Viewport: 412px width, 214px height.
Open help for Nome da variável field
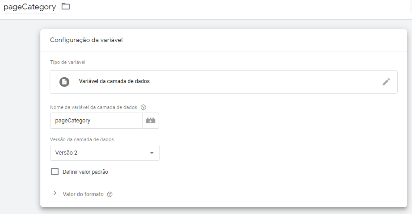pyautogui.click(x=143, y=107)
